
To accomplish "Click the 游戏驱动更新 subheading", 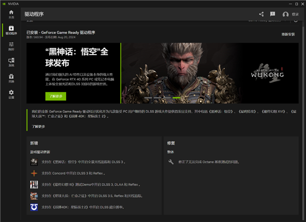I will pos(40,152).
